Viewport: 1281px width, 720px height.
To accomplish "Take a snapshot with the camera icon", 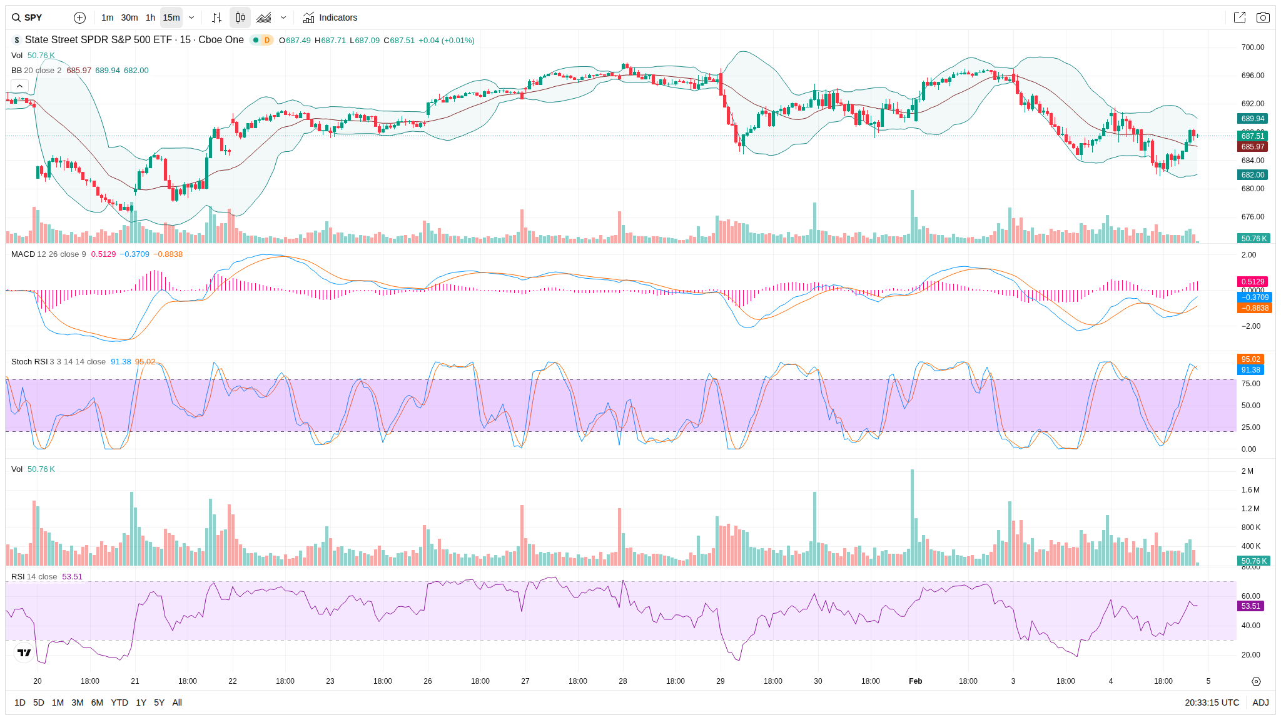I will tap(1263, 17).
